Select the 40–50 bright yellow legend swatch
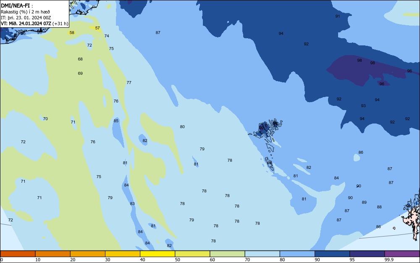 click(157, 254)
